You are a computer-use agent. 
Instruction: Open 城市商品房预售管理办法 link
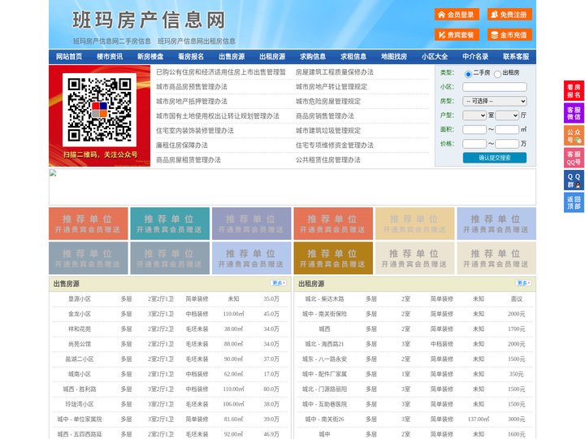[x=192, y=87]
